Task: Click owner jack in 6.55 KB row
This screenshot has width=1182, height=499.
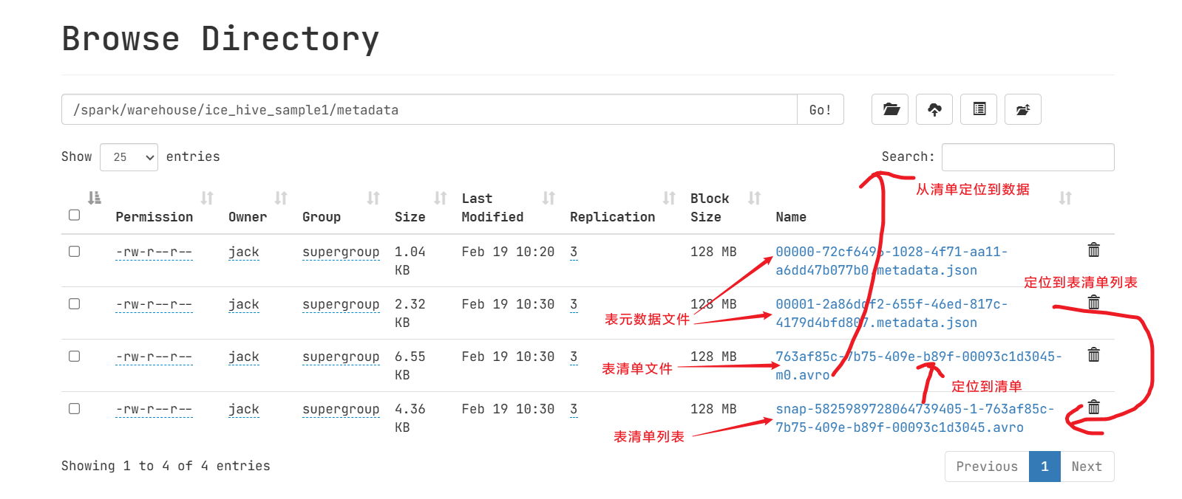Action: click(x=244, y=357)
